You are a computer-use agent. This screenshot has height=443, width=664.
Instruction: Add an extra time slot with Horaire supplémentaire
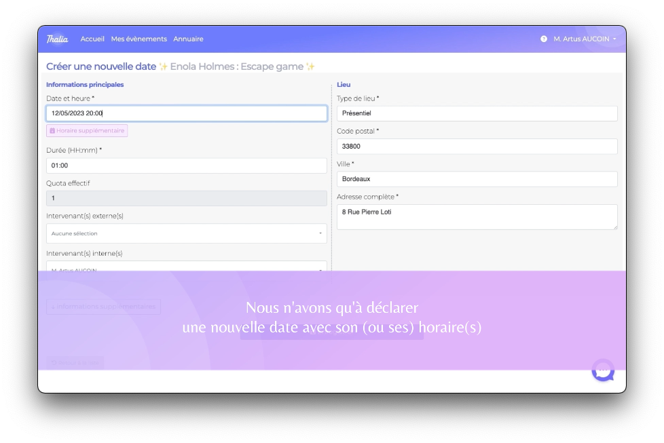(x=87, y=130)
